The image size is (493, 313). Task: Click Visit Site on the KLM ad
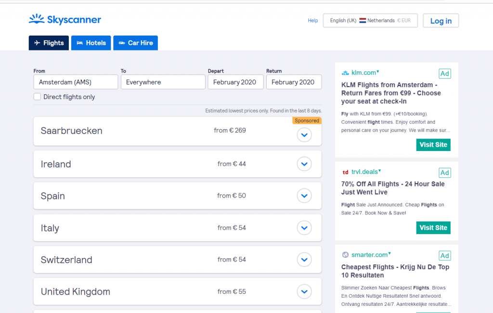[x=433, y=145]
